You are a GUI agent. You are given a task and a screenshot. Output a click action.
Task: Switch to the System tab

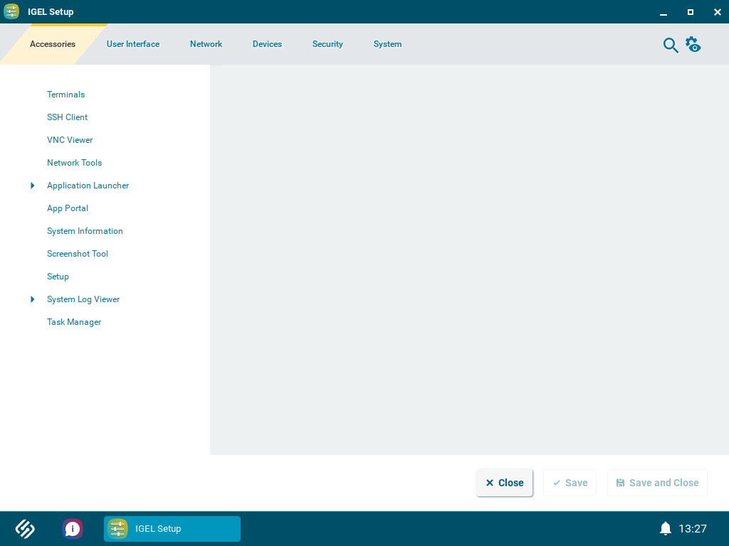tap(387, 44)
